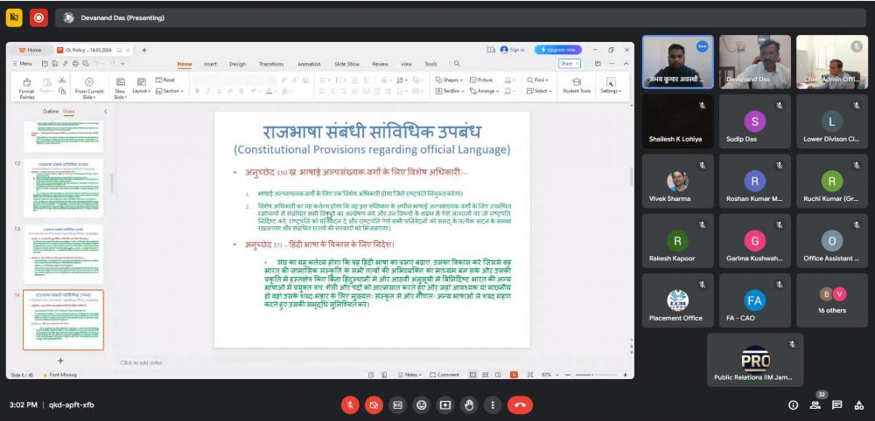Image resolution: width=875 pixels, height=421 pixels.
Task: Open the Slide Show tab
Action: tap(346, 64)
